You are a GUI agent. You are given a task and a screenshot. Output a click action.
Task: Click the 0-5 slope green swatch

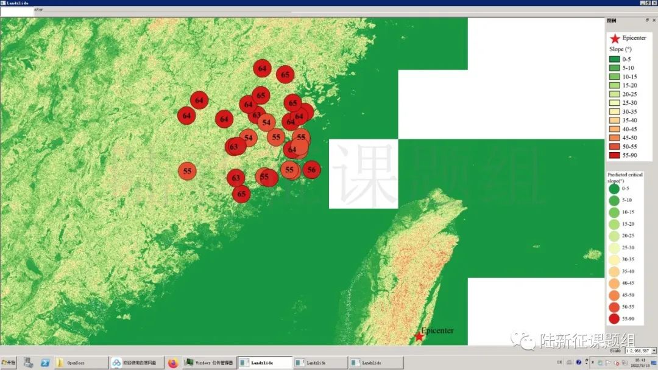(x=614, y=59)
